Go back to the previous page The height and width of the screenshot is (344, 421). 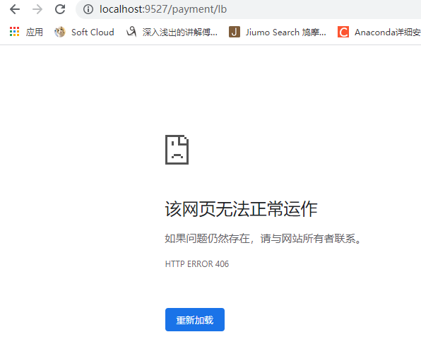pos(15,9)
